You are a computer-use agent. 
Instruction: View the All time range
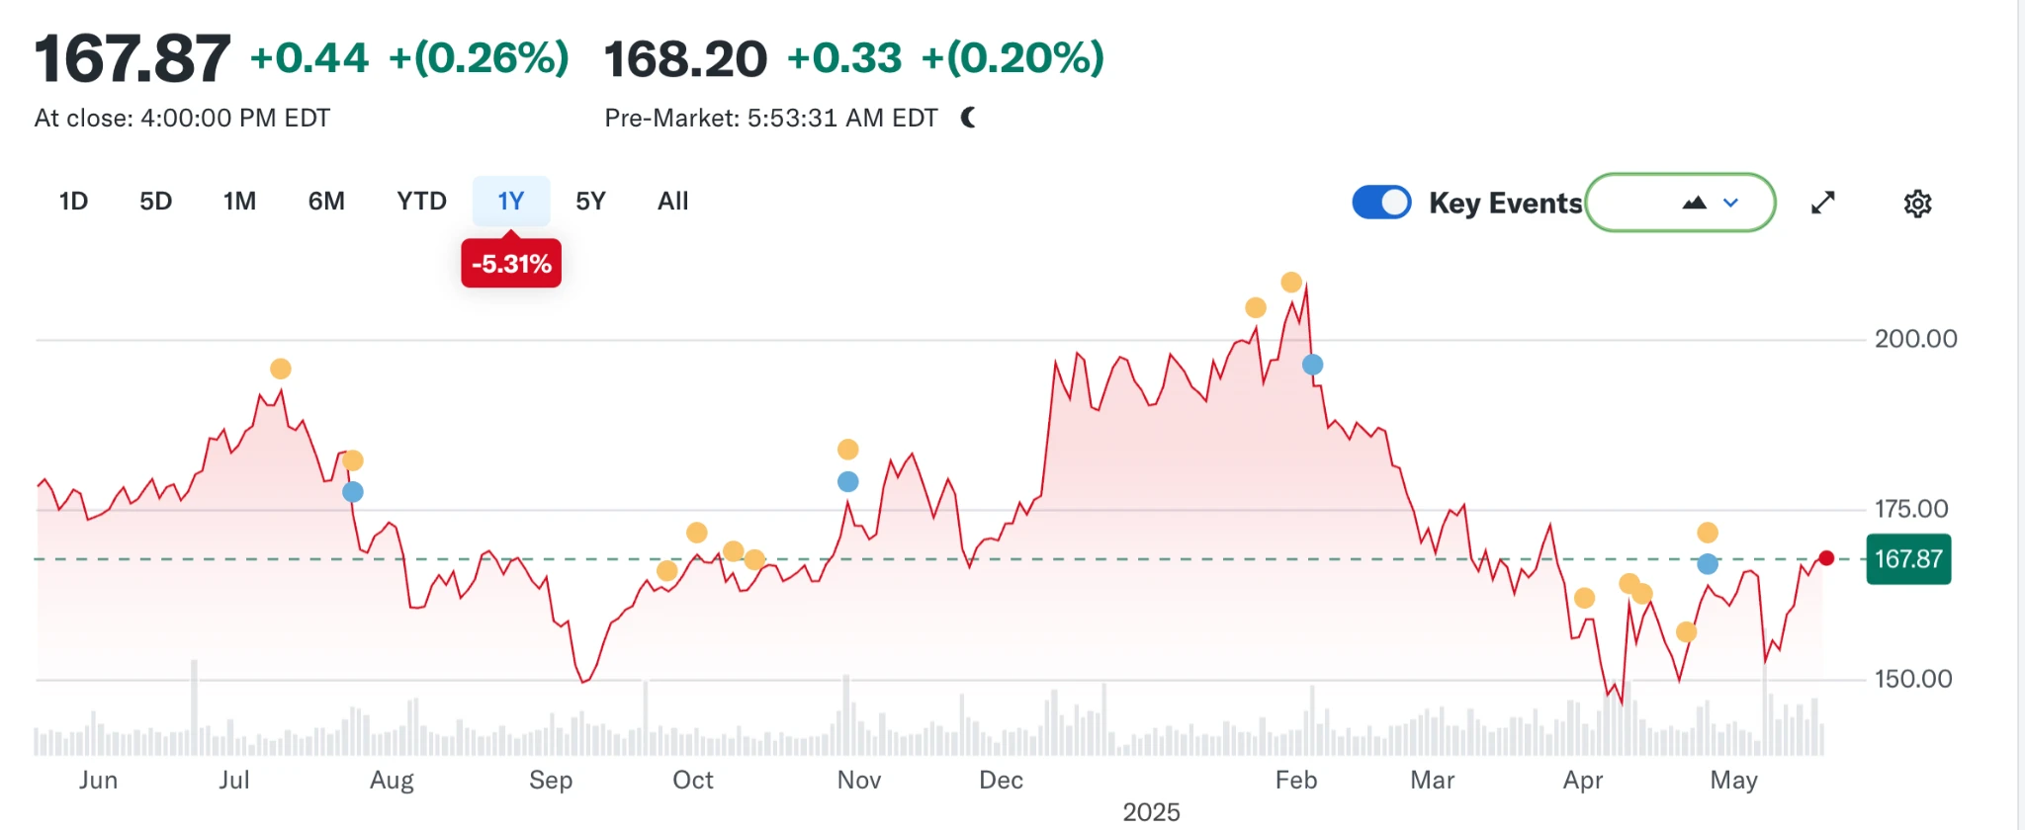pyautogui.click(x=672, y=202)
